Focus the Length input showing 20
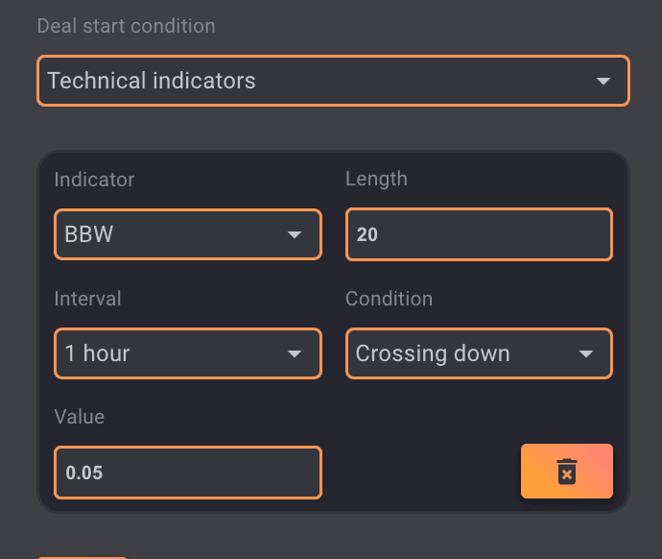This screenshot has width=662, height=559. [478, 234]
